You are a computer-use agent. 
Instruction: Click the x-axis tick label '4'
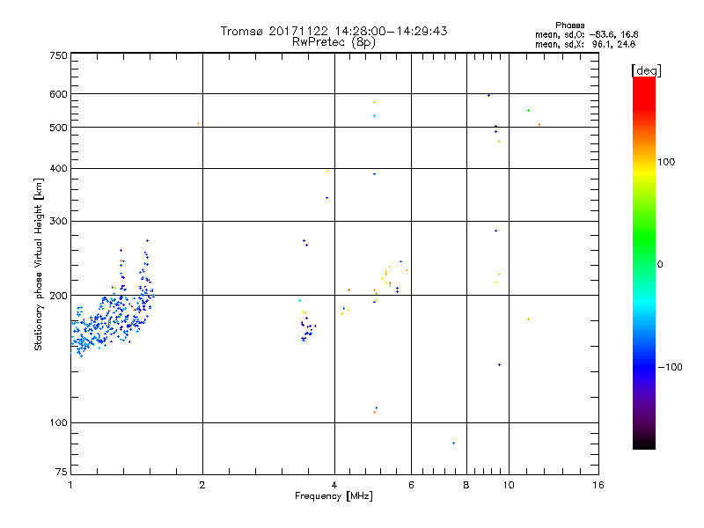[x=334, y=485]
